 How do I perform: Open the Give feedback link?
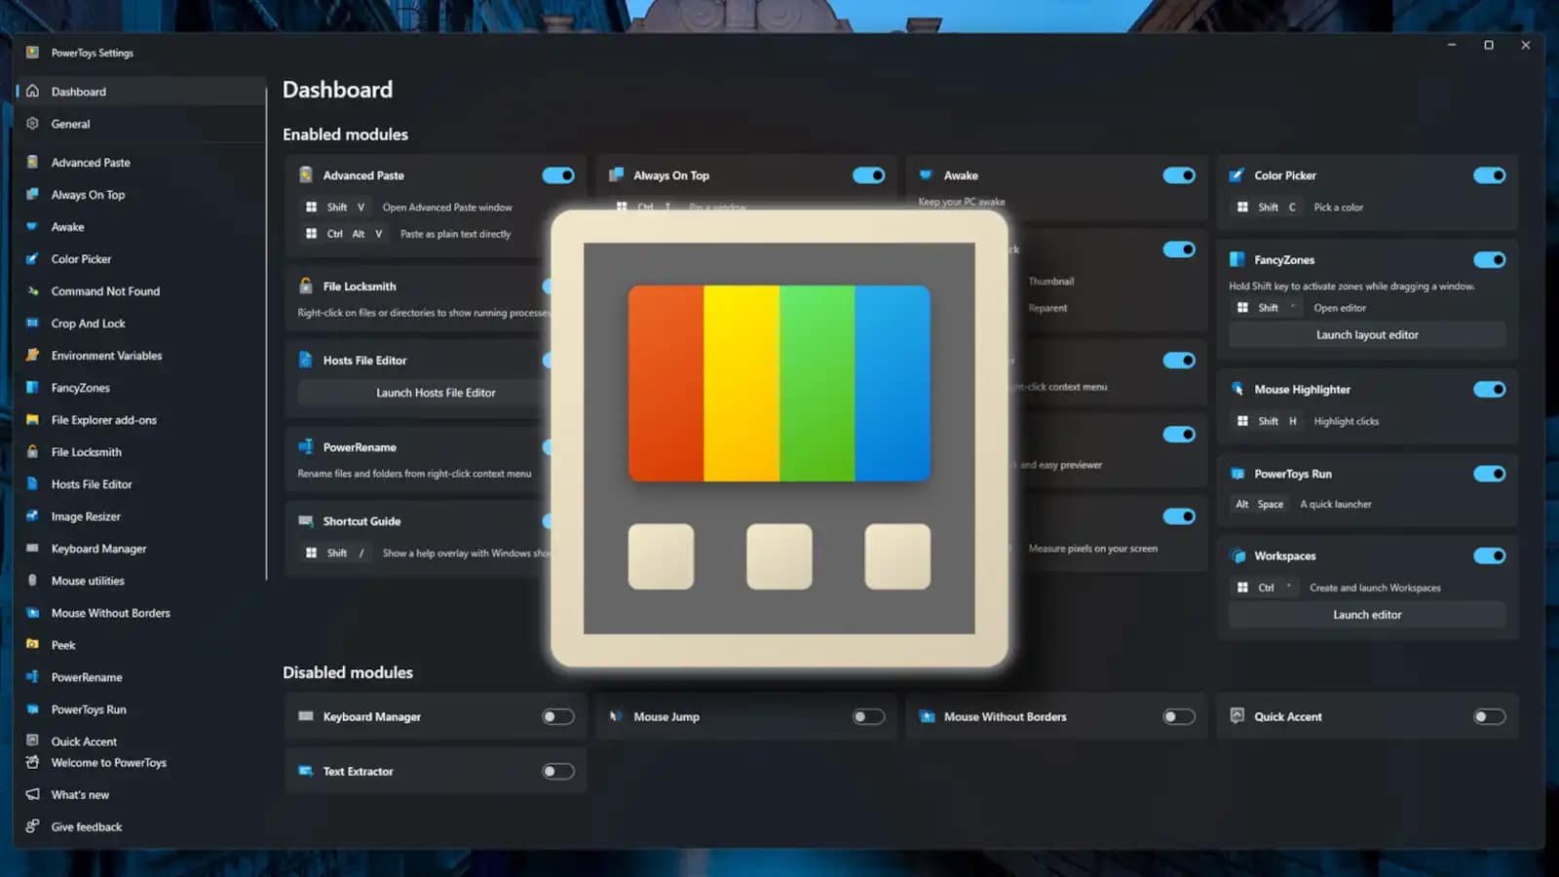86,826
